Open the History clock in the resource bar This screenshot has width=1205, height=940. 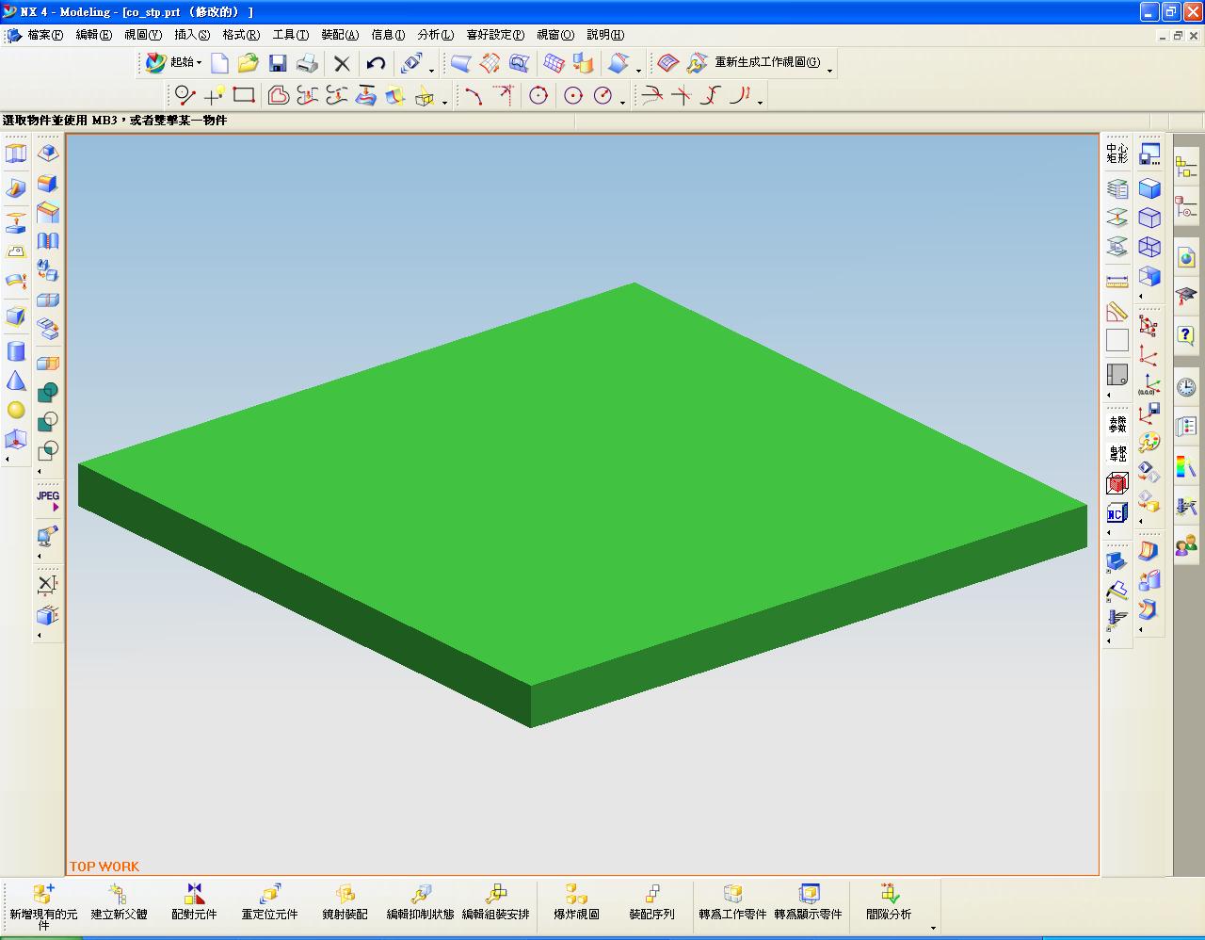click(1186, 386)
